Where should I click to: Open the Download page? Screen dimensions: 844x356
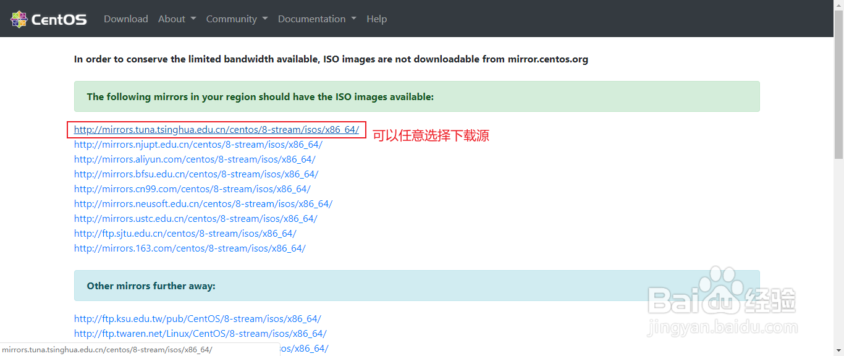pos(126,19)
